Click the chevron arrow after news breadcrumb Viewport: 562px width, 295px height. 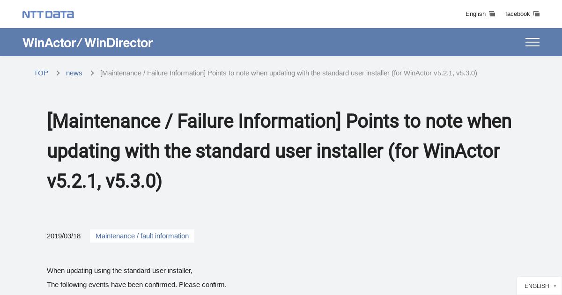pos(92,73)
